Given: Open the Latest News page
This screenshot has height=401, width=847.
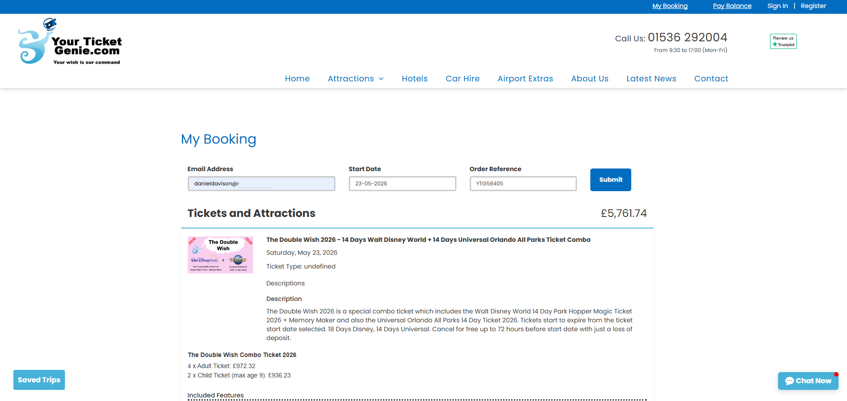Looking at the screenshot, I should tap(651, 79).
